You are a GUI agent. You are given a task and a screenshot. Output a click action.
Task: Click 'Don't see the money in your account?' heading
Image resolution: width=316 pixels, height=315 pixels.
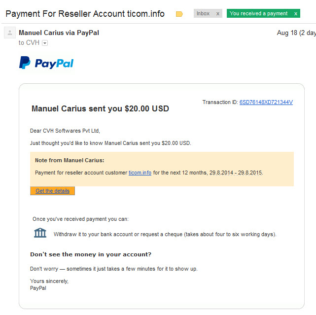91,254
